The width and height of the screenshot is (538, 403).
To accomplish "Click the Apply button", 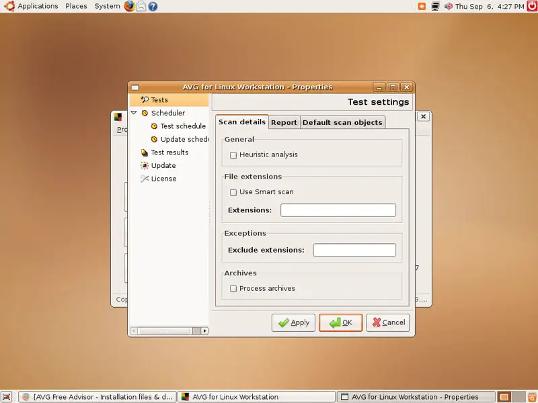I will click(293, 323).
